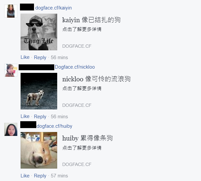Click the Thug Life dog thumbnail
This screenshot has height=181, width=201.
pos(39,32)
